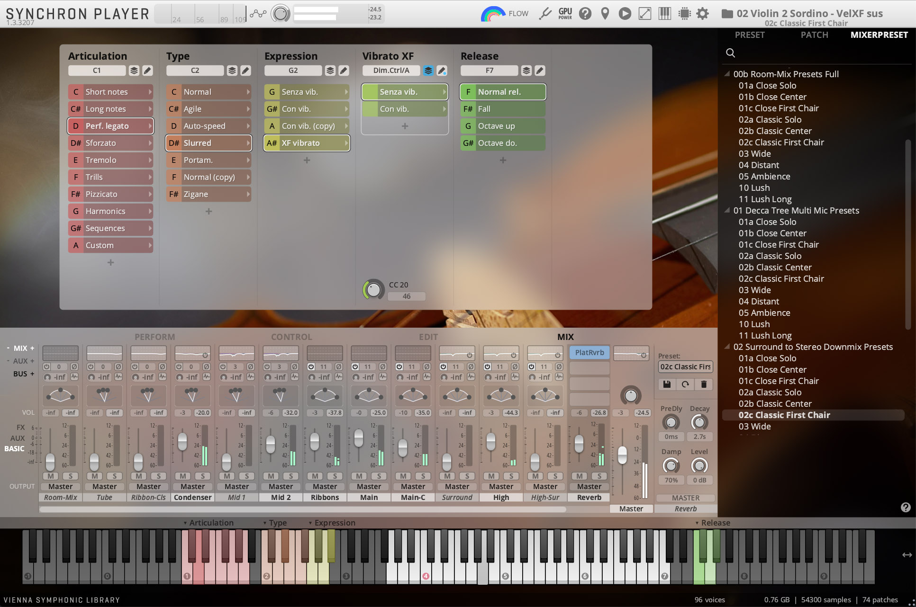Open the location pin icon
This screenshot has height=607, width=916.
[x=605, y=14]
